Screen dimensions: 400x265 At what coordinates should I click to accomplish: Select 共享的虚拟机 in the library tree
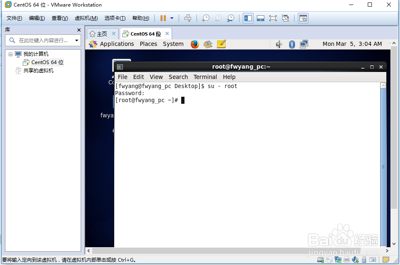point(38,71)
